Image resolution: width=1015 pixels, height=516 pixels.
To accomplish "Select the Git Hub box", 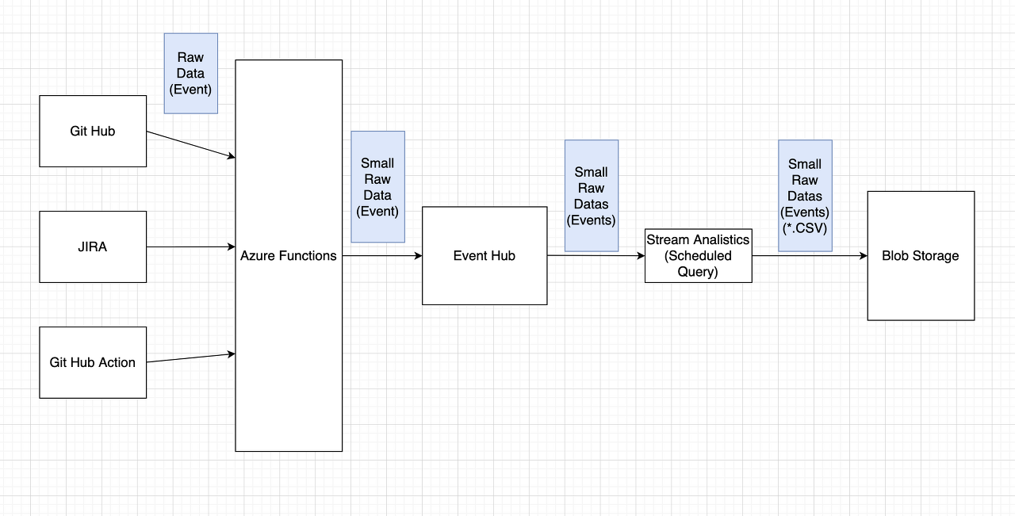I will [93, 132].
